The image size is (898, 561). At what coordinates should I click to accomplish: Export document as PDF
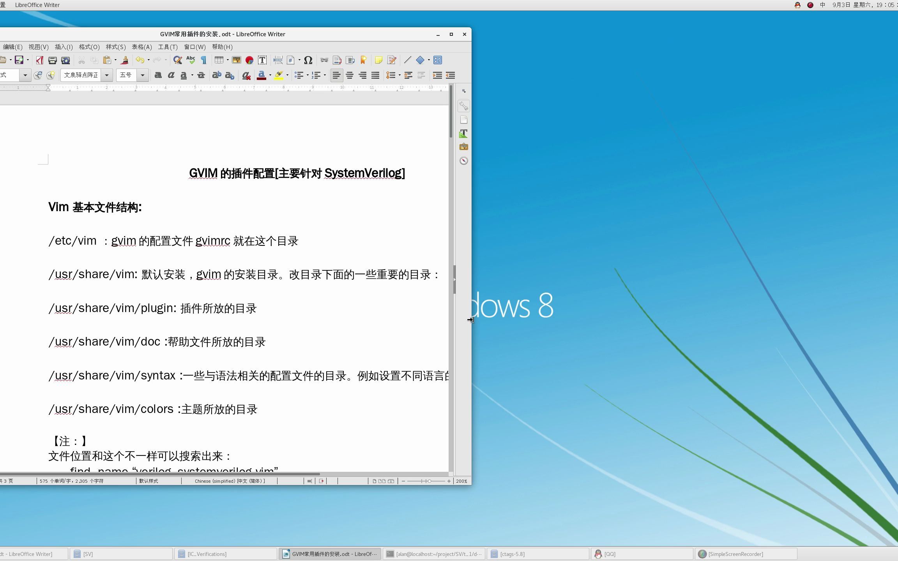tap(39, 60)
